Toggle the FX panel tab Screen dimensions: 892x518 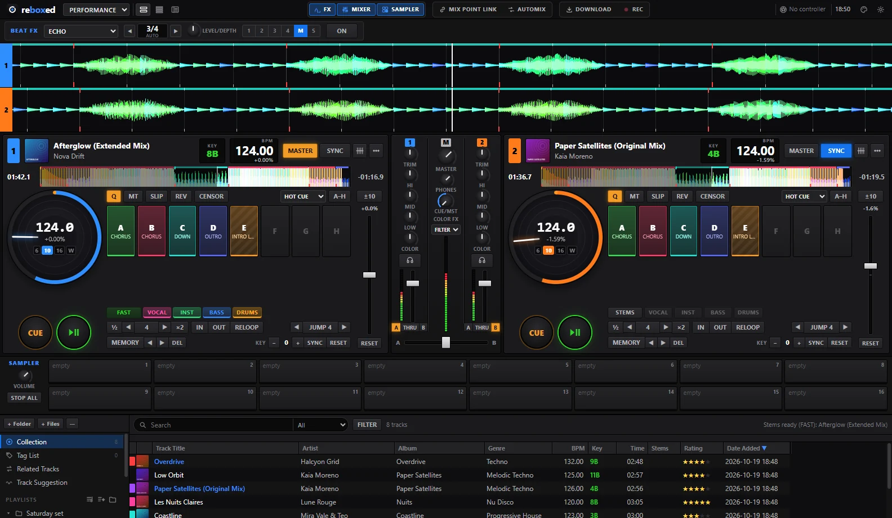click(322, 10)
